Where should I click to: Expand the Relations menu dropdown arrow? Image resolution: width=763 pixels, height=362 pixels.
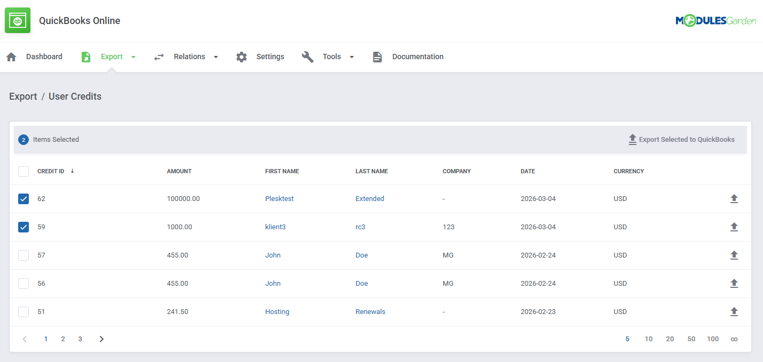(x=216, y=57)
